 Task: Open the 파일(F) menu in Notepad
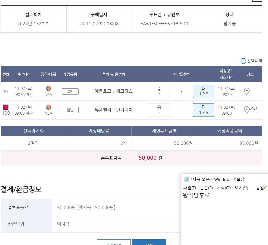coord(189,188)
